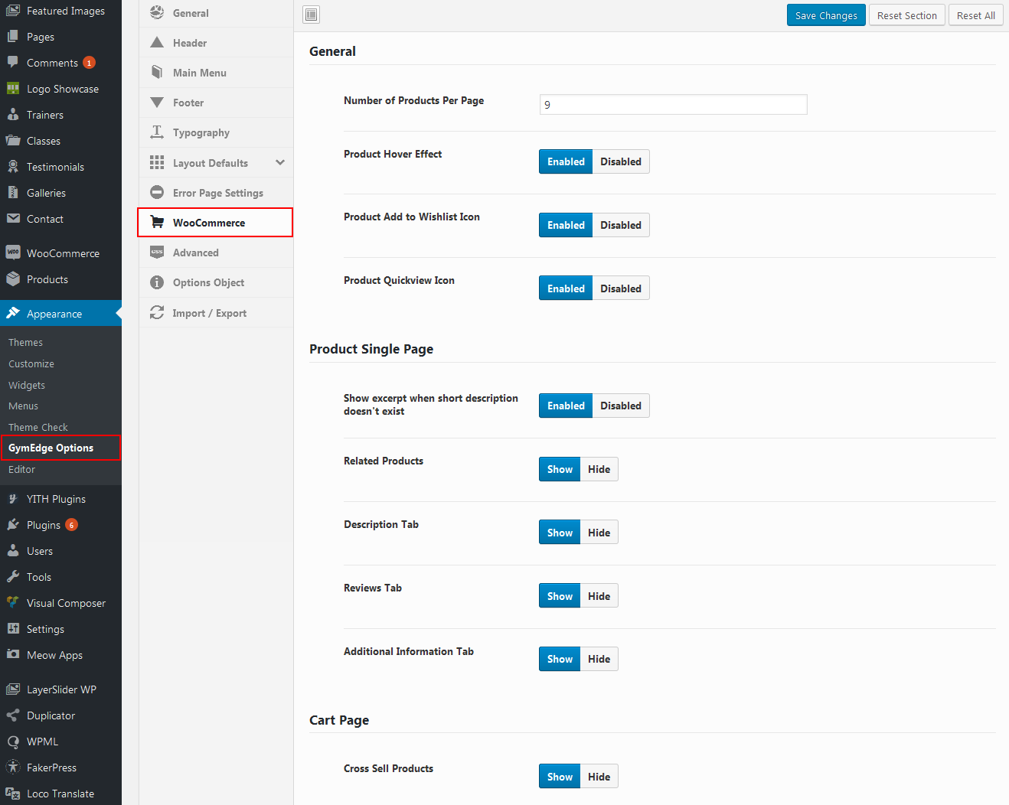Viewport: 1009px width, 805px height.
Task: Click the Products box icon
Action: (13, 279)
